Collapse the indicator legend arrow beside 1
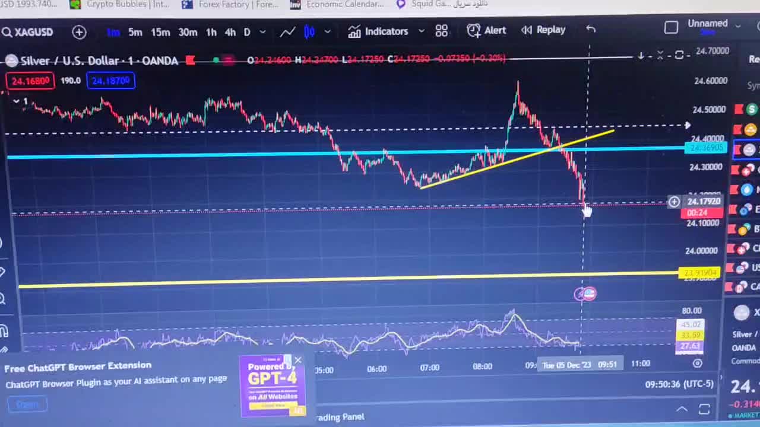Viewport: 760px width, 427px height. [x=16, y=102]
